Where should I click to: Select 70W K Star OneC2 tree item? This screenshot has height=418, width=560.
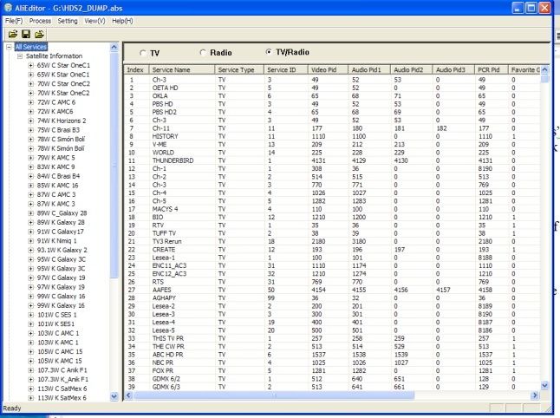tap(63, 93)
